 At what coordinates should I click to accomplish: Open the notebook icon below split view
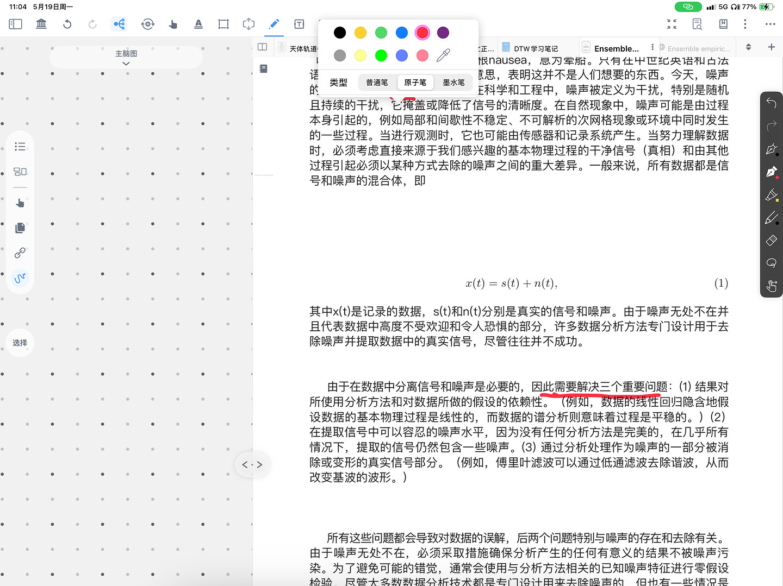click(x=264, y=68)
